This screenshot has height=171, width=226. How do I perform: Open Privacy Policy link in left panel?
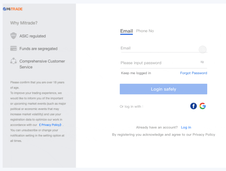coord(50,125)
